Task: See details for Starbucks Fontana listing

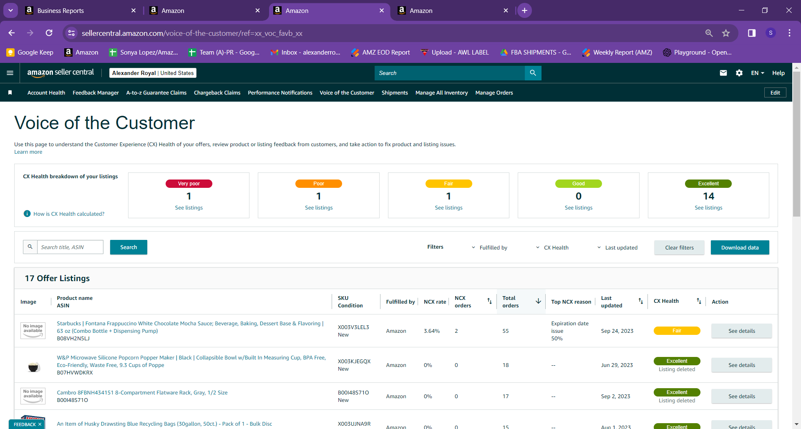Action: 741,331
